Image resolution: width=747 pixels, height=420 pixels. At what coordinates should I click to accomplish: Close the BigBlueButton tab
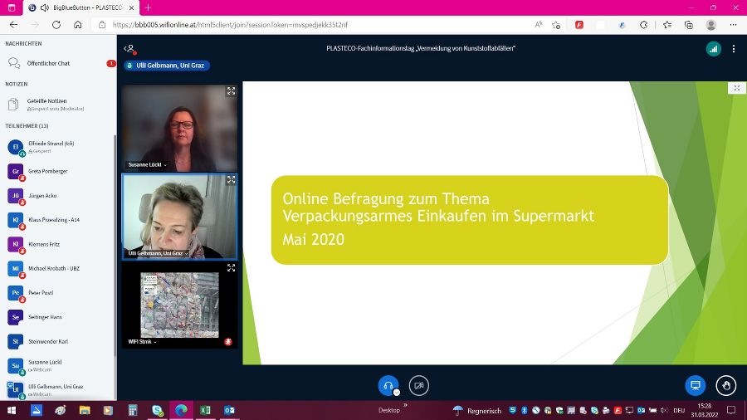131,7
